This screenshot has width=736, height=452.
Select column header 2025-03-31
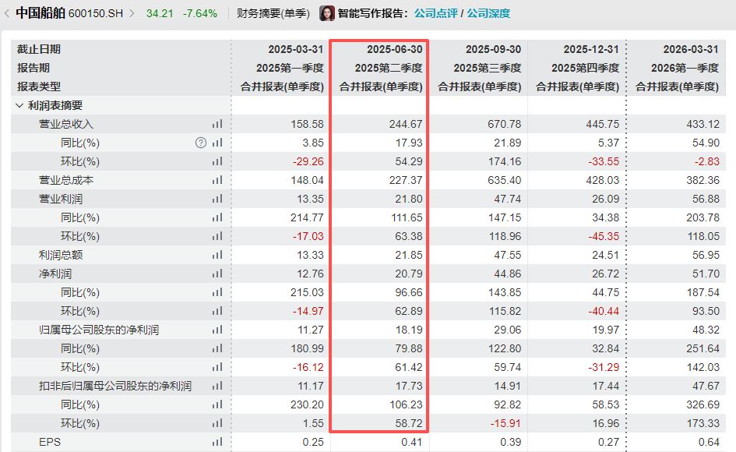coord(296,49)
